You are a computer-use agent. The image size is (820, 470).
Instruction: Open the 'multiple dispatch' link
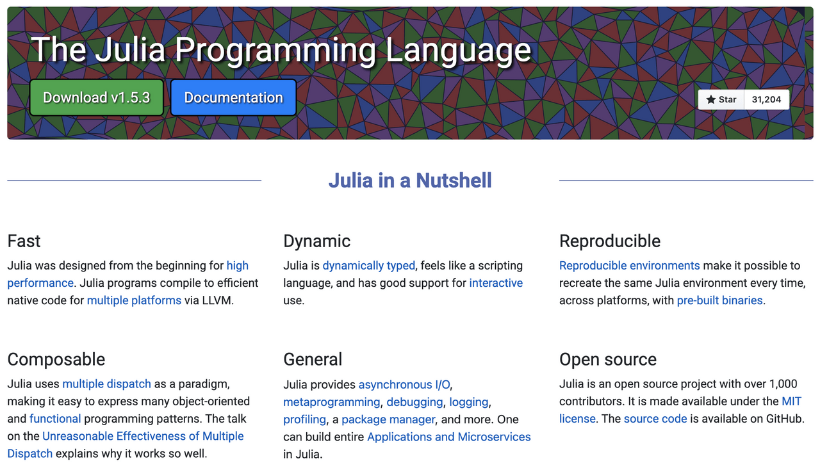[106, 384]
